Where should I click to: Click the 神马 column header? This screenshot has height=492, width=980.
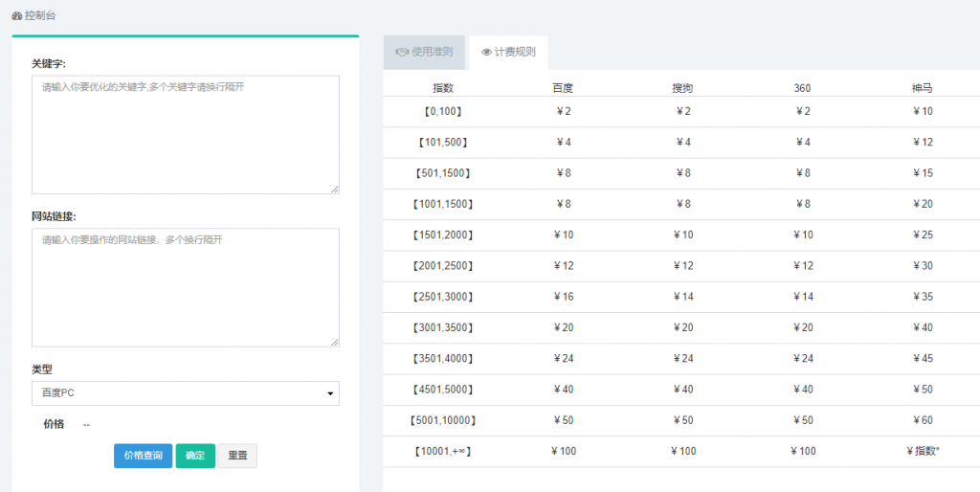point(922,88)
